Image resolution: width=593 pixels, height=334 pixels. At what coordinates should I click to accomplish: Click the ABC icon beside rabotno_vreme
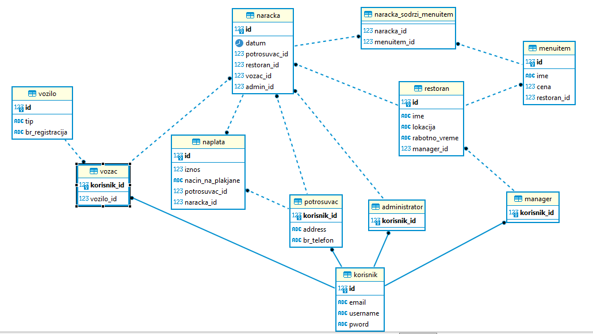pyautogui.click(x=406, y=138)
